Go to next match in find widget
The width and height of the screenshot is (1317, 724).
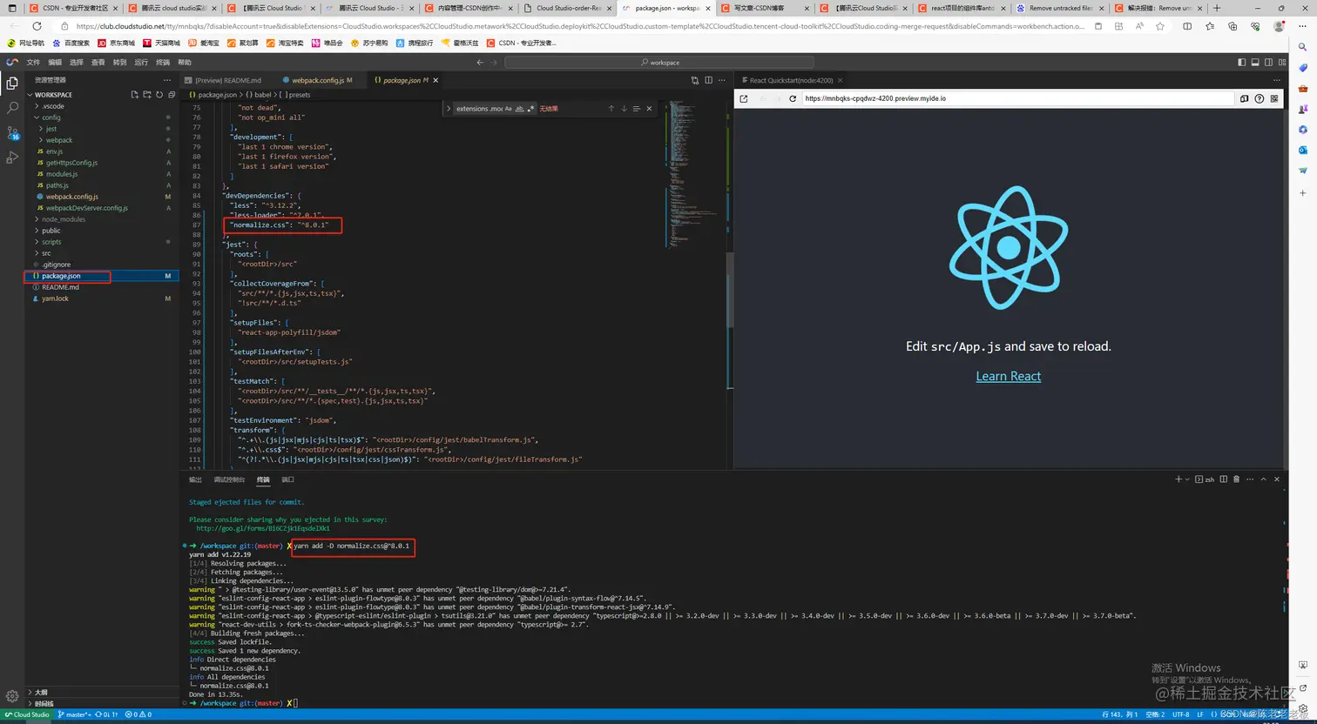624,109
